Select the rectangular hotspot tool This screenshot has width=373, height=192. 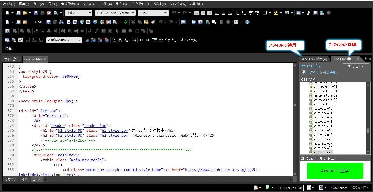tap(124, 31)
